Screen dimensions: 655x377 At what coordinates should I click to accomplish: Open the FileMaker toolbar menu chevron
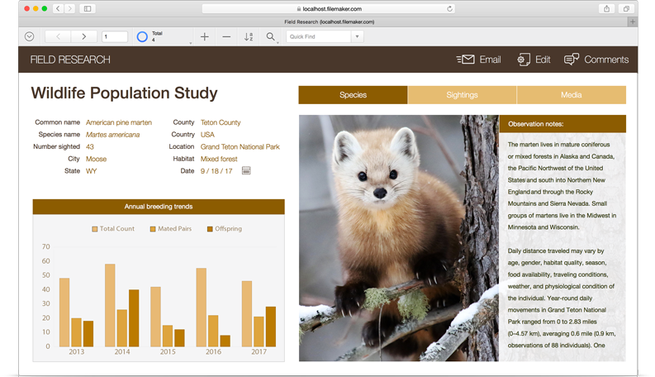(x=29, y=36)
